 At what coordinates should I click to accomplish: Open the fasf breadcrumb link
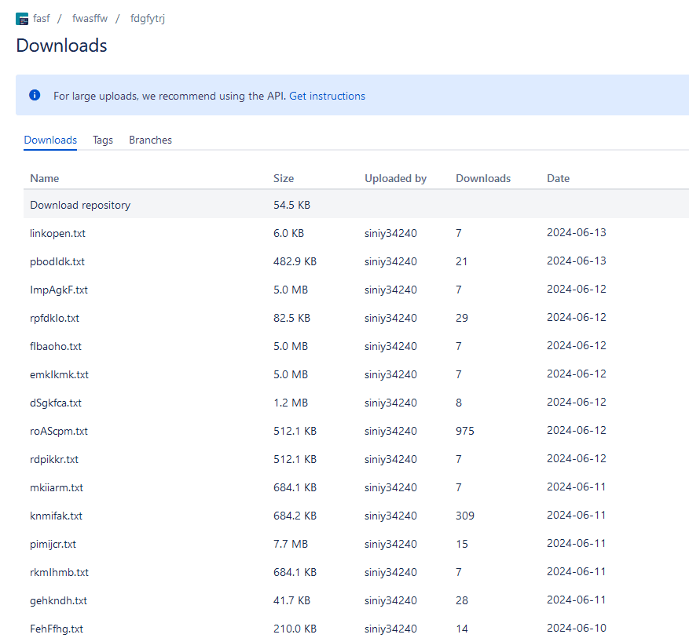click(x=42, y=18)
